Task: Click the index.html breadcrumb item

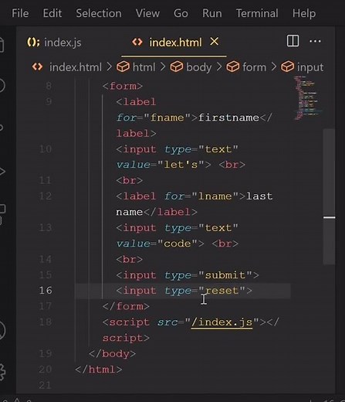Action: pyautogui.click(x=76, y=67)
